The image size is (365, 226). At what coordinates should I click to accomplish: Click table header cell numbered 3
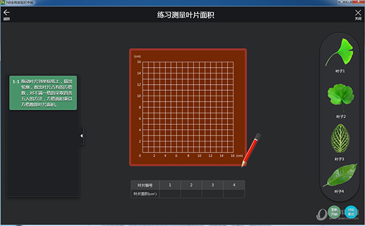tap(212, 185)
